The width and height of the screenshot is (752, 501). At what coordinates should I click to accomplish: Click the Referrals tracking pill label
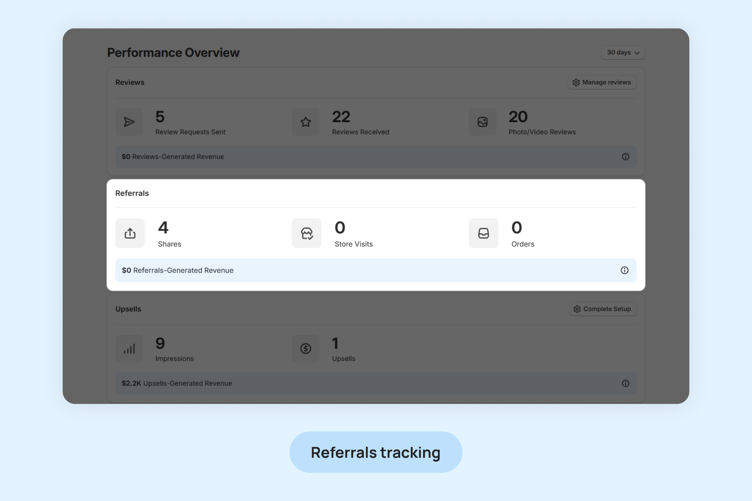tap(376, 452)
